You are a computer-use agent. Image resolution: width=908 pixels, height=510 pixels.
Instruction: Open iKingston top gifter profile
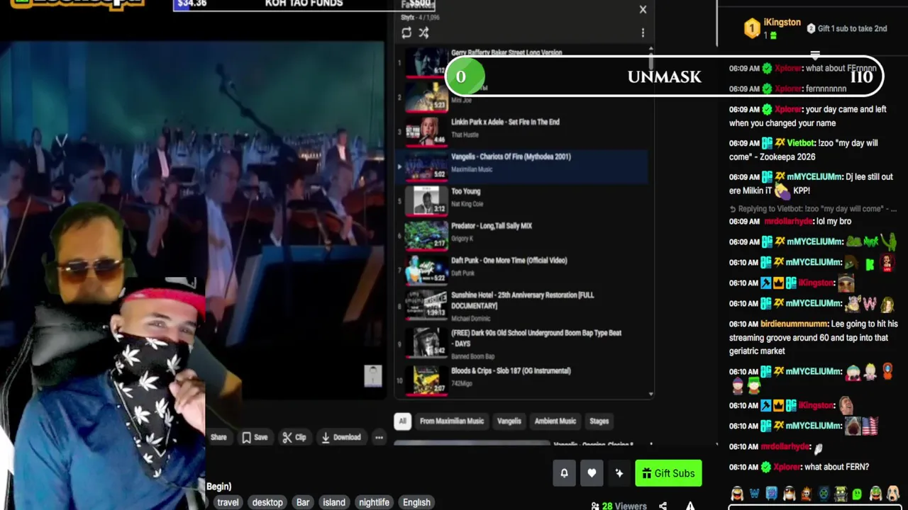pyautogui.click(x=782, y=23)
